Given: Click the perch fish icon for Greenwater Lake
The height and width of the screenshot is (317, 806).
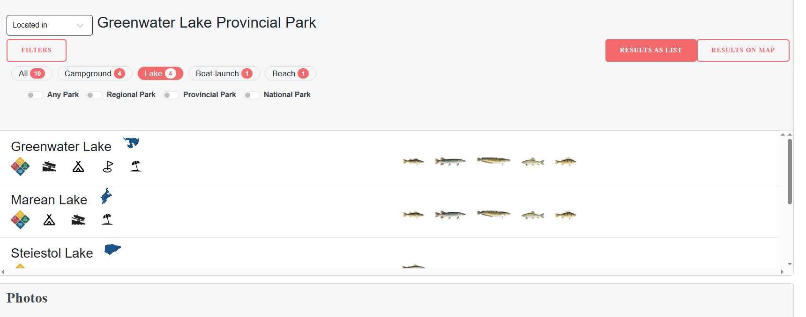Looking at the screenshot, I should tap(565, 161).
